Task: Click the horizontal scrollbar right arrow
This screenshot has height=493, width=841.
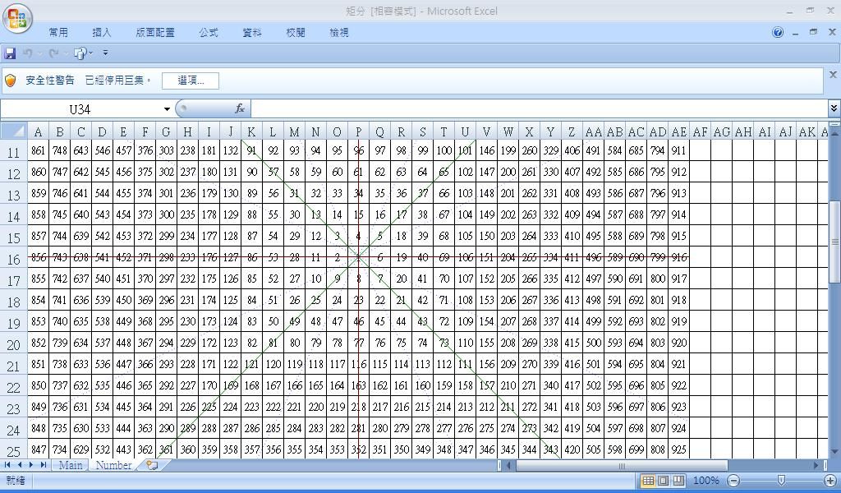Action: pyautogui.click(x=816, y=466)
